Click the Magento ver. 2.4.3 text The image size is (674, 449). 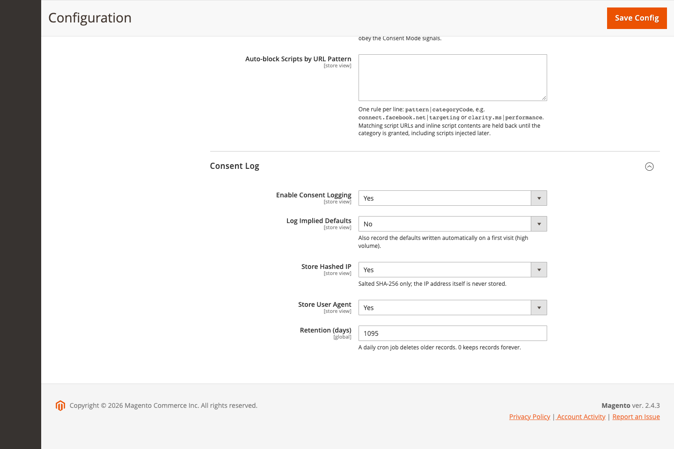pos(630,406)
